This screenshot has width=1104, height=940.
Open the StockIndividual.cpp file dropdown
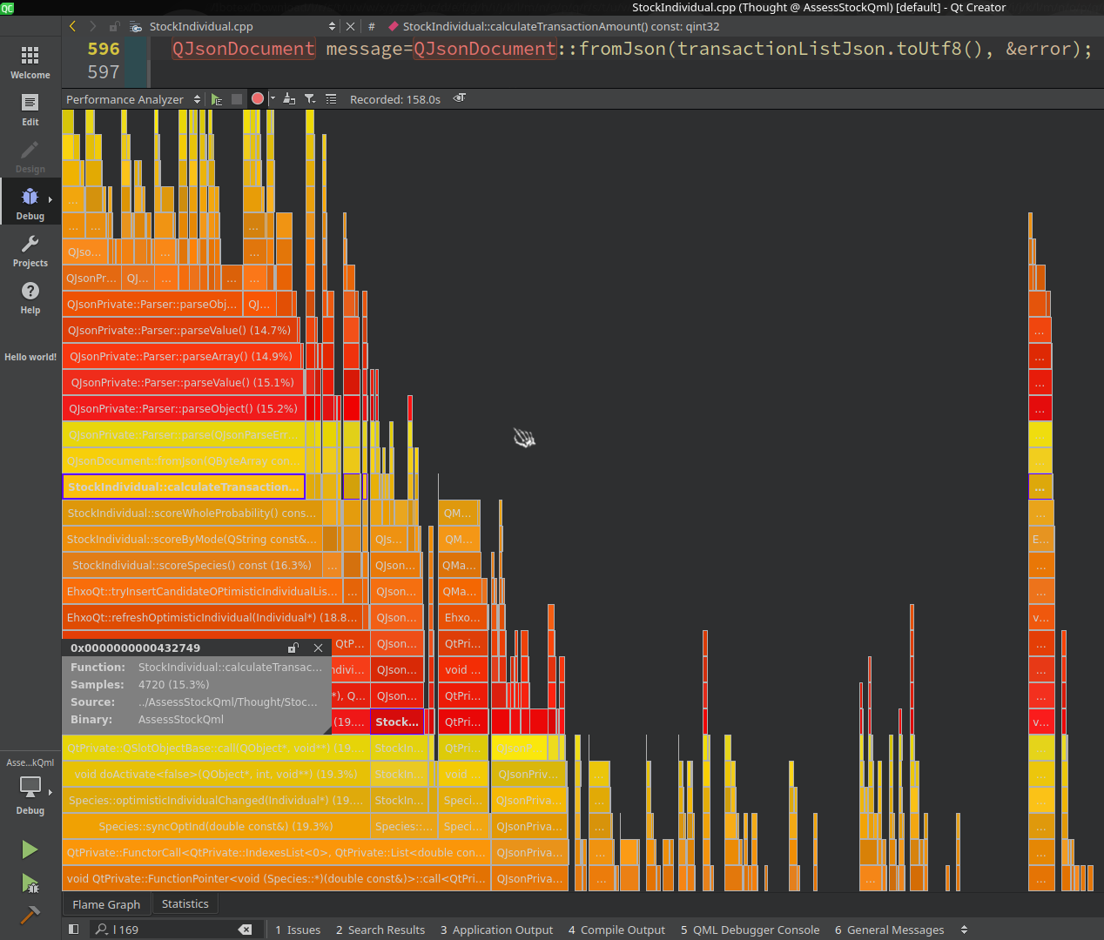click(243, 26)
